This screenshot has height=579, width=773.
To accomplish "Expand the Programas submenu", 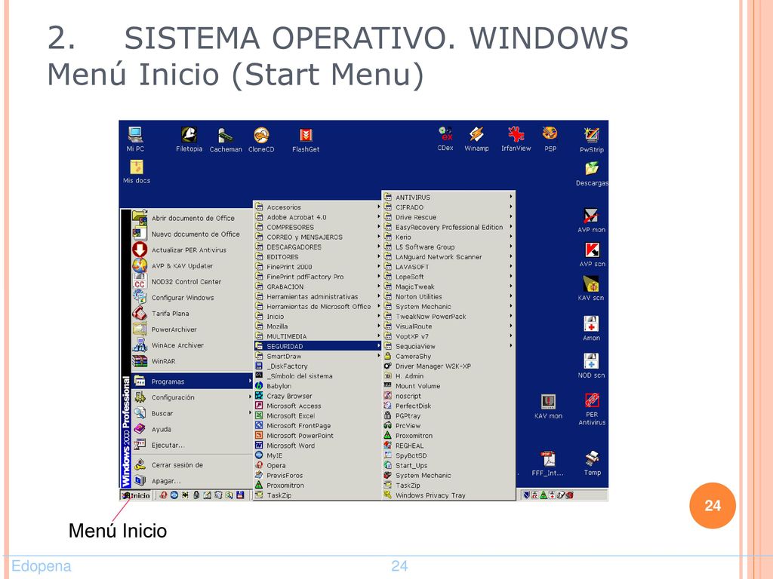I will 192,381.
